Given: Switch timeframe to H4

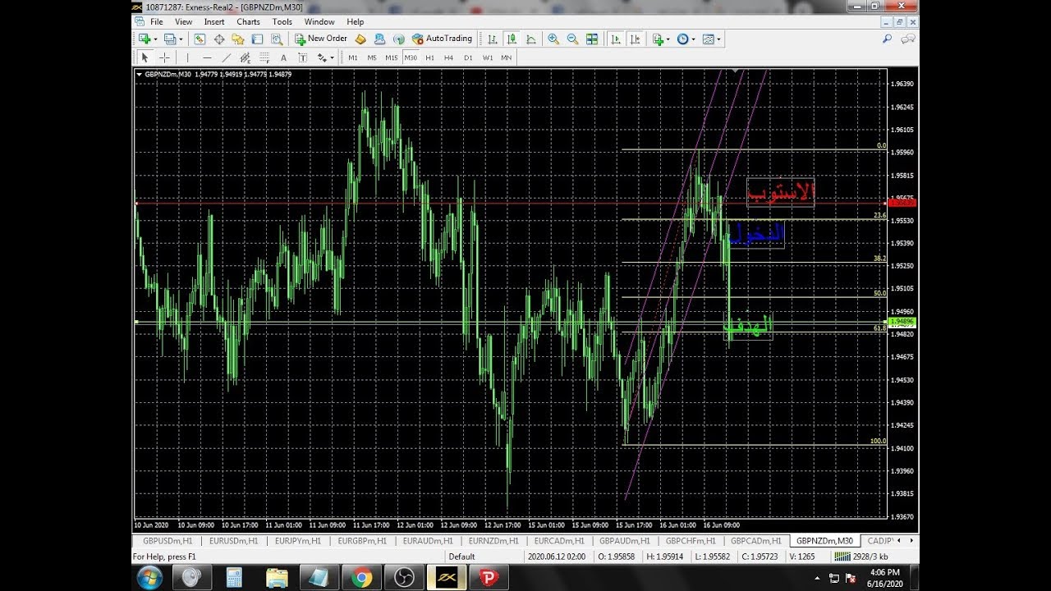Looking at the screenshot, I should [448, 57].
